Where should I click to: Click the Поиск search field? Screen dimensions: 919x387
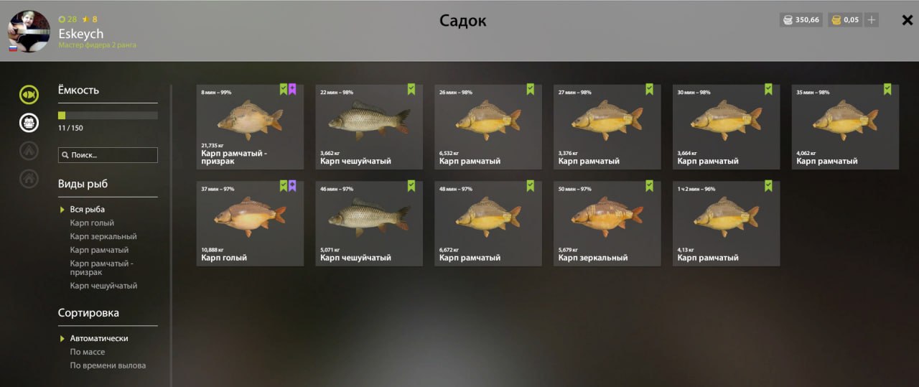point(108,155)
